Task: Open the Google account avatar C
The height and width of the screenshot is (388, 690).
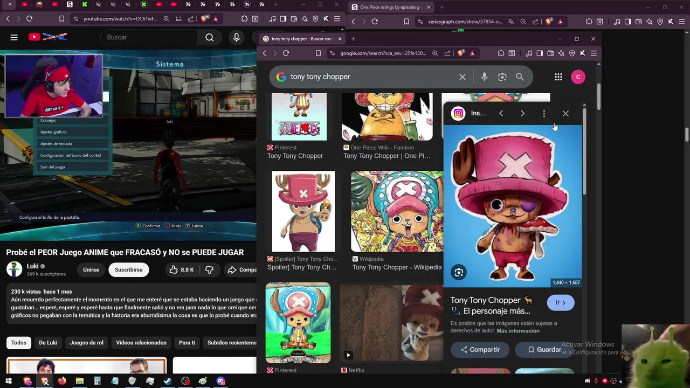Action: click(578, 77)
